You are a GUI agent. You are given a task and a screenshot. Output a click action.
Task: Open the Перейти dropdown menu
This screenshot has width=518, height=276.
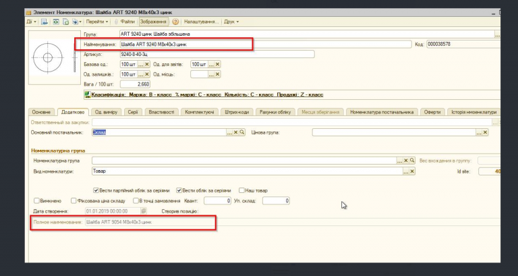pyautogui.click(x=97, y=22)
